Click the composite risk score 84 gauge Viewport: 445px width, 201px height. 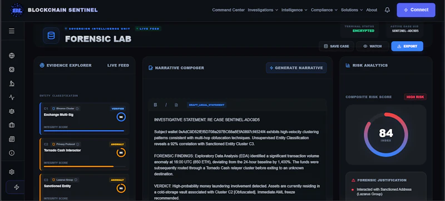click(x=385, y=134)
